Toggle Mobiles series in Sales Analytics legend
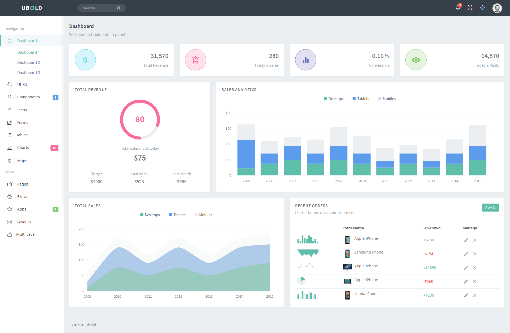The height and width of the screenshot is (333, 510). pyautogui.click(x=387, y=99)
